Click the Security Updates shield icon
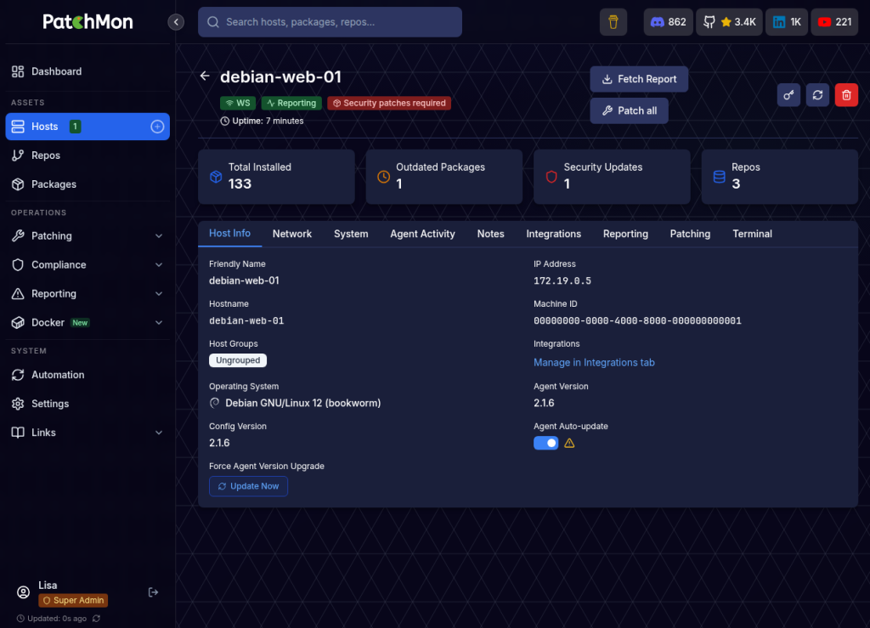 pos(551,177)
